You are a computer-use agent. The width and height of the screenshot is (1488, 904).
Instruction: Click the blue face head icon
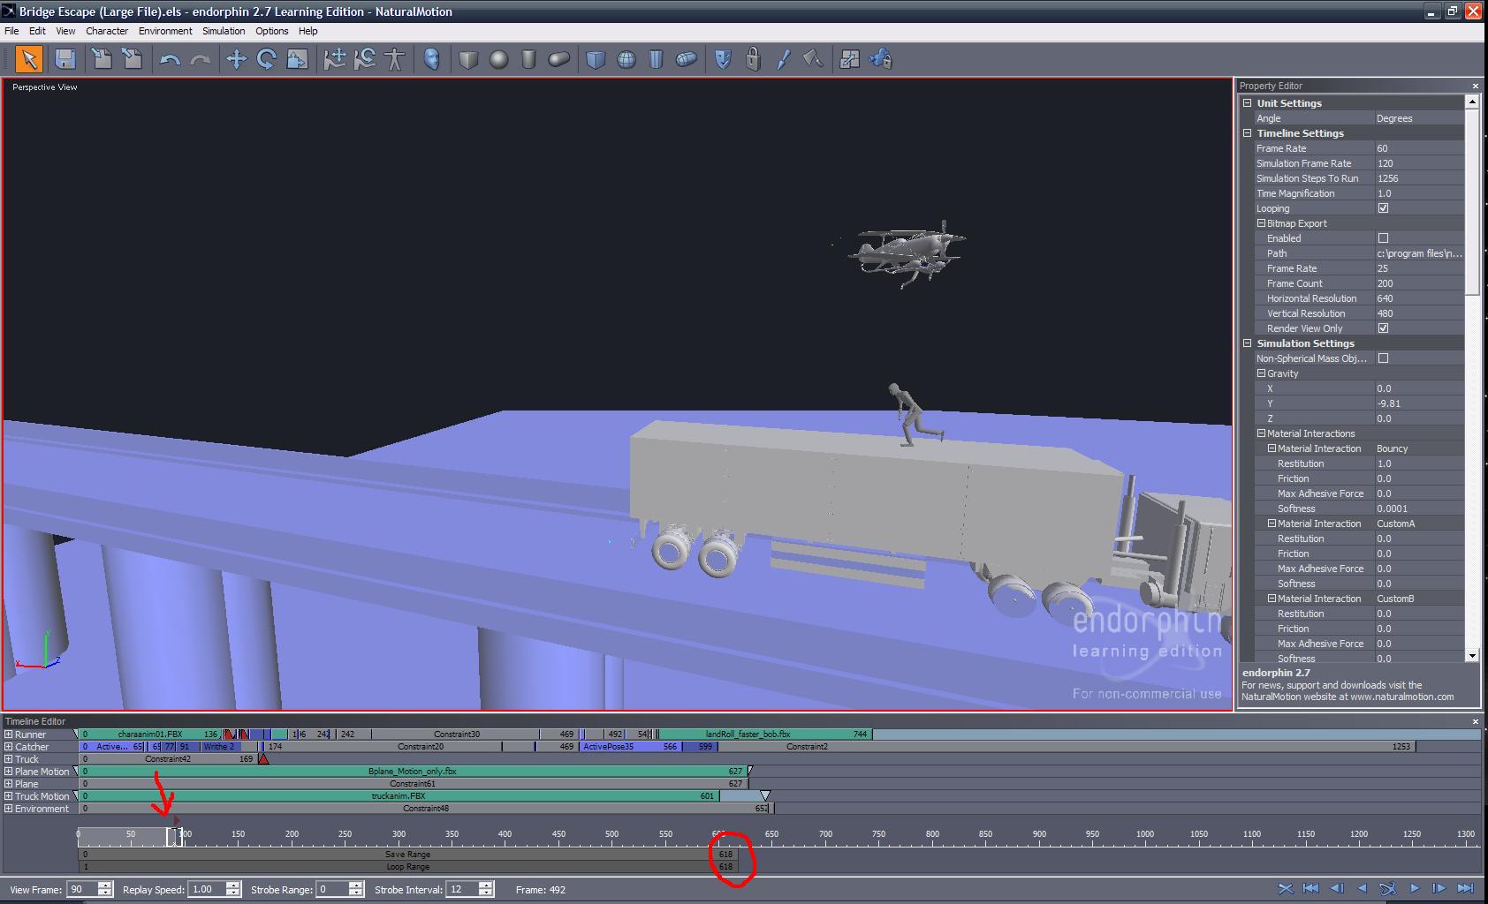[x=432, y=59]
